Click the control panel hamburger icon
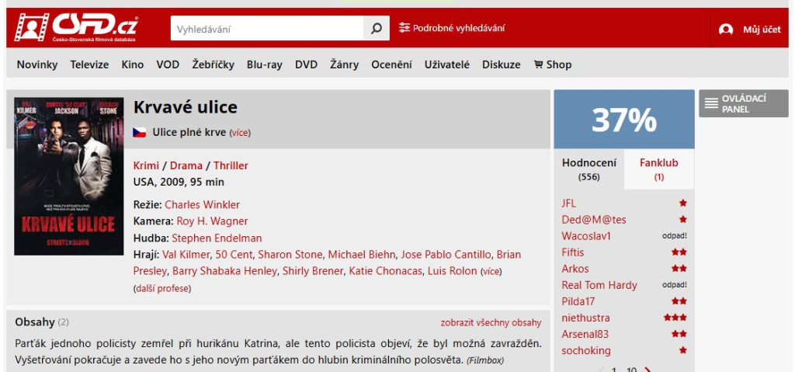 [x=711, y=103]
